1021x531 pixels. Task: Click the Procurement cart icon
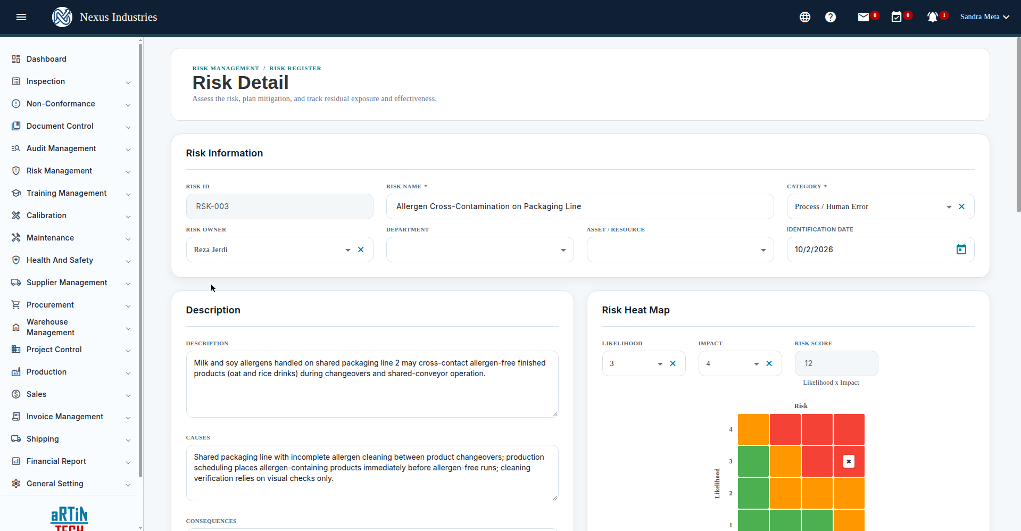click(16, 305)
